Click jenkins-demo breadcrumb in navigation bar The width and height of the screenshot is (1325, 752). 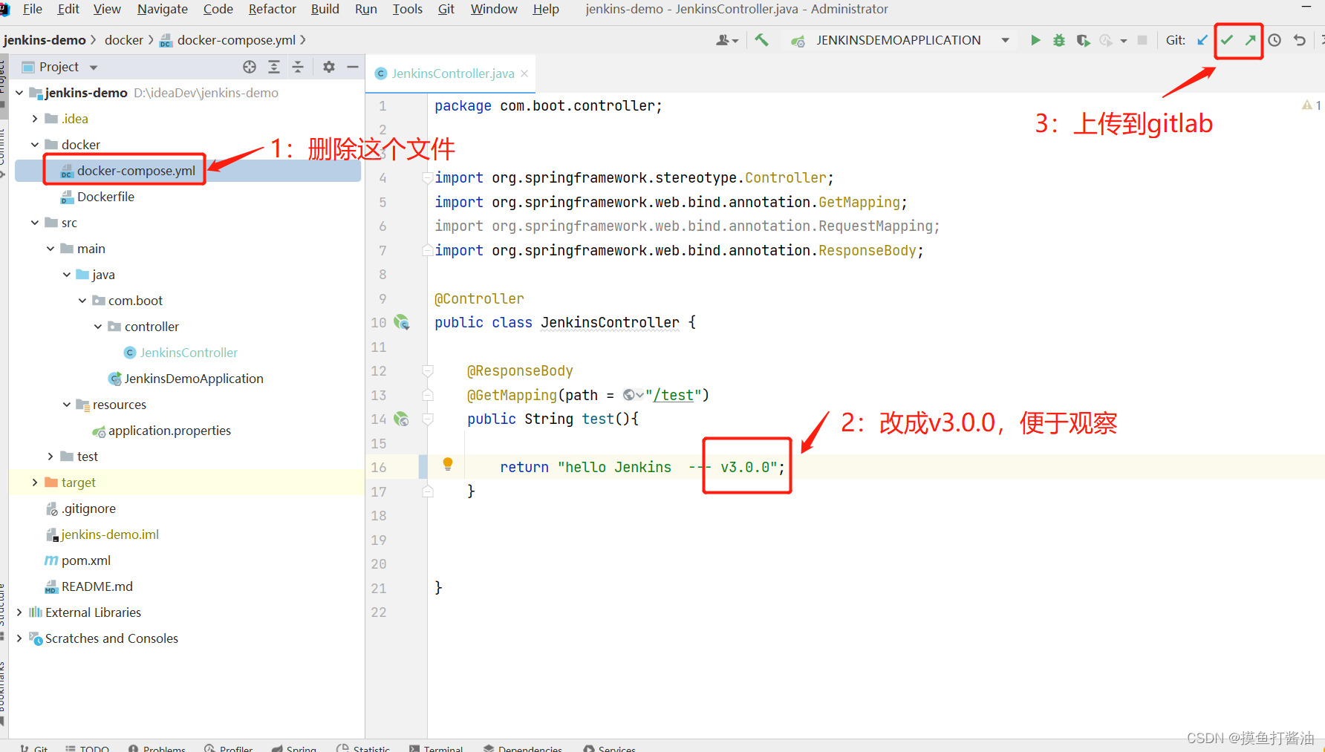click(45, 40)
